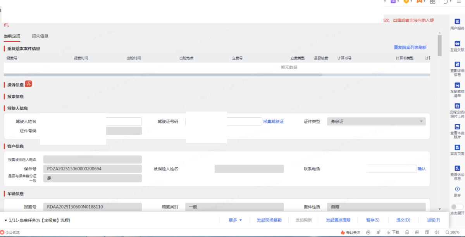
Task: Open 查勘详细信息 from the sidebar
Action: click(457, 65)
